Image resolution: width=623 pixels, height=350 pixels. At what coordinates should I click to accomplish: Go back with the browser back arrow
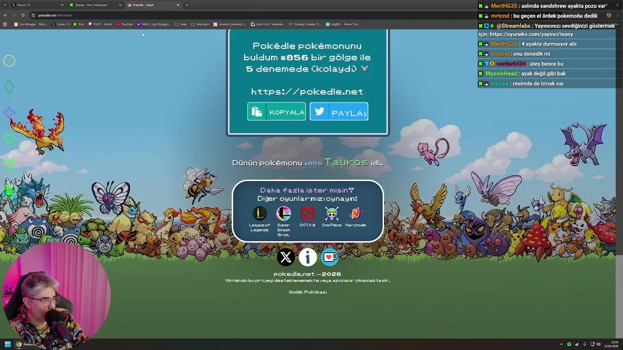pyautogui.click(x=5, y=15)
